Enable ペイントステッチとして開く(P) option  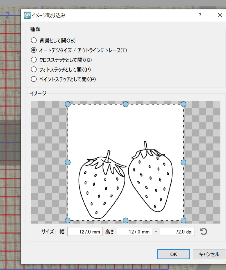click(34, 79)
